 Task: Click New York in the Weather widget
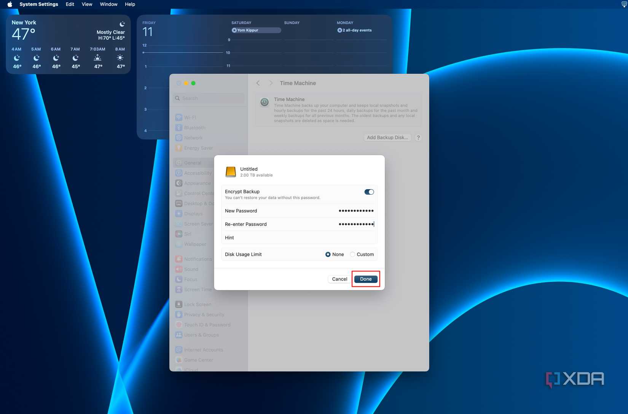24,22
